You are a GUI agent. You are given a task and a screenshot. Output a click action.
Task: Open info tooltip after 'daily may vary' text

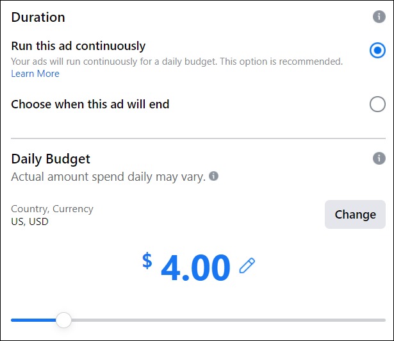pyautogui.click(x=214, y=176)
